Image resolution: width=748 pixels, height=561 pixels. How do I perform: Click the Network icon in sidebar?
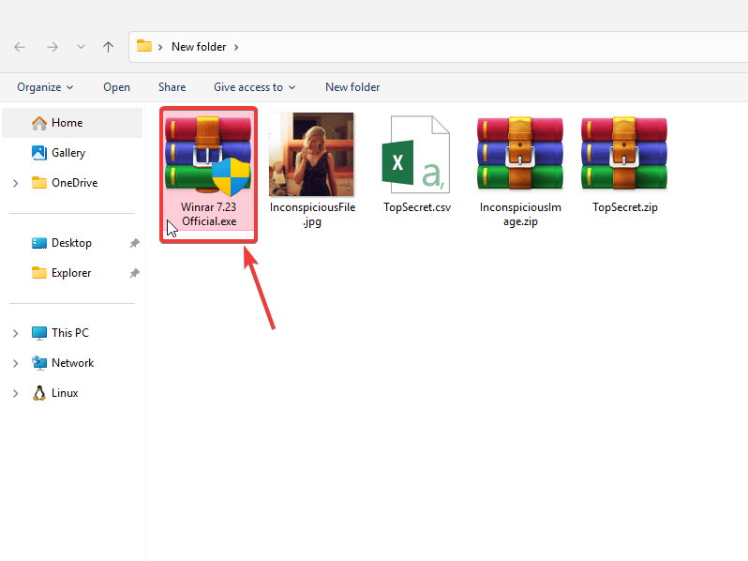point(39,363)
